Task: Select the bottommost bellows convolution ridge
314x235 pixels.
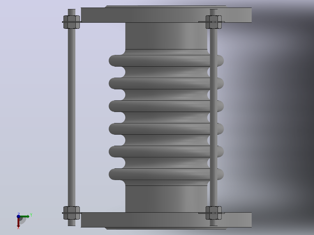Action: 166,174
